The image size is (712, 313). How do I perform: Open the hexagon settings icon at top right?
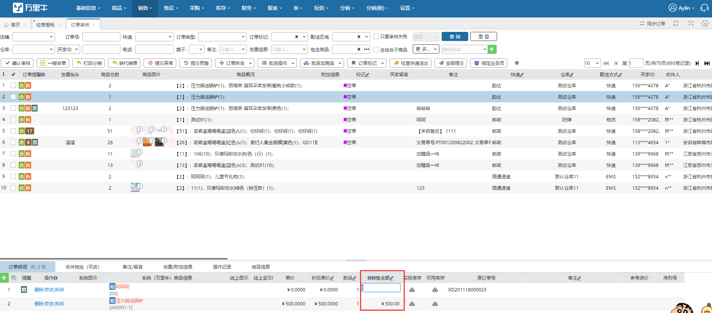(705, 24)
